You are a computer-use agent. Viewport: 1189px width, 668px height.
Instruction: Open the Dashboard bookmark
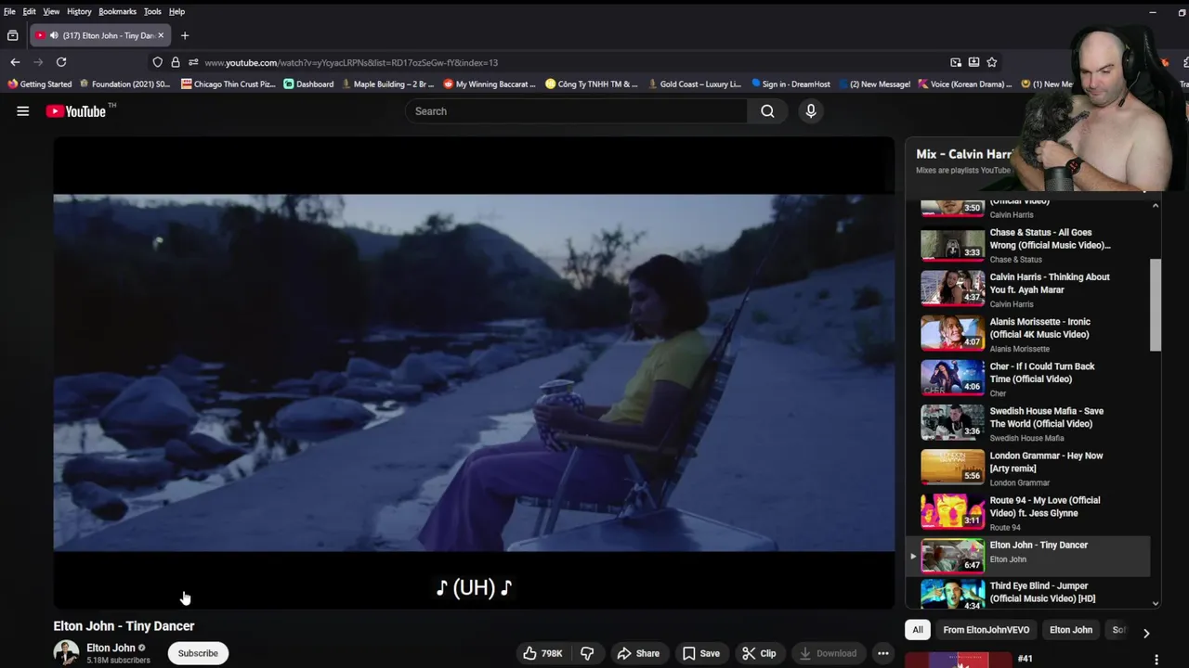(x=308, y=83)
